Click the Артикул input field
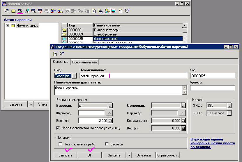Image resolution: width=242 pixels, height=162 pixels. point(212,88)
